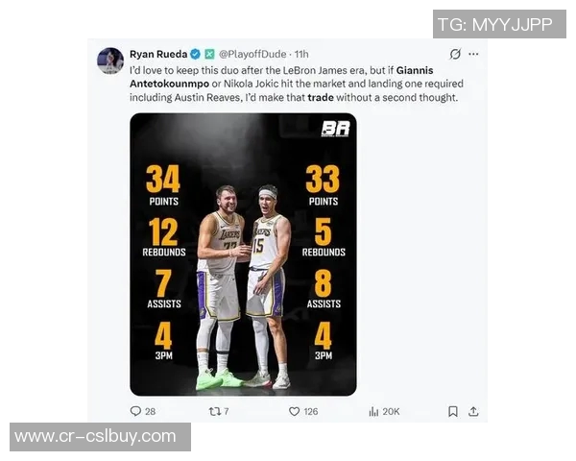Open the three-dot more options menu
Image resolution: width=576 pixels, height=461 pixels.
[x=473, y=54]
